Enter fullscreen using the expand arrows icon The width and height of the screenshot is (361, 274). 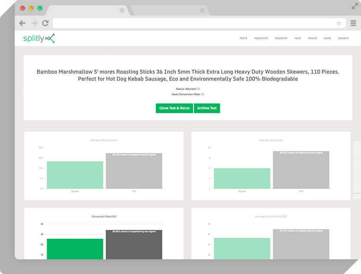(x=355, y=6)
